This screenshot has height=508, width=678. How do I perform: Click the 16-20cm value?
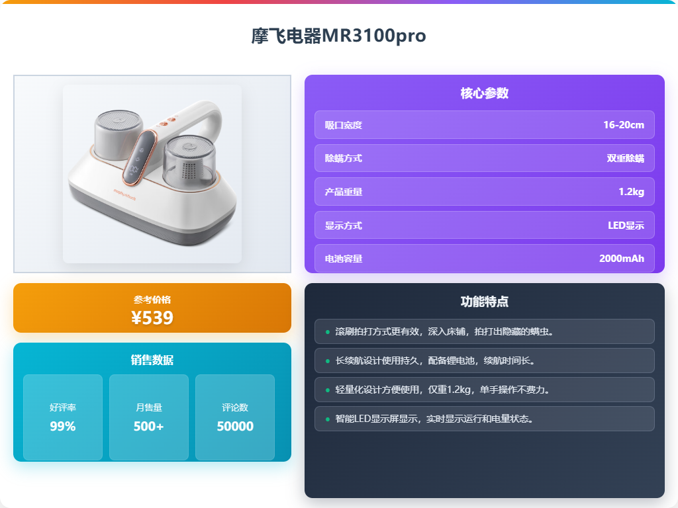[624, 125]
